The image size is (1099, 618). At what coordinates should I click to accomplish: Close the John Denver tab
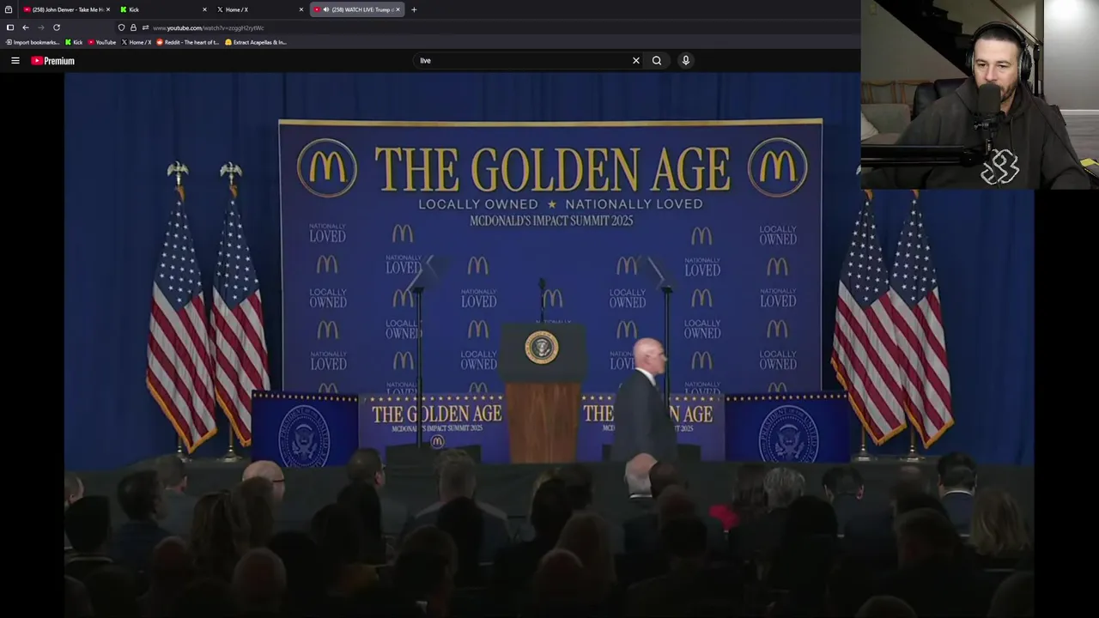click(x=108, y=9)
